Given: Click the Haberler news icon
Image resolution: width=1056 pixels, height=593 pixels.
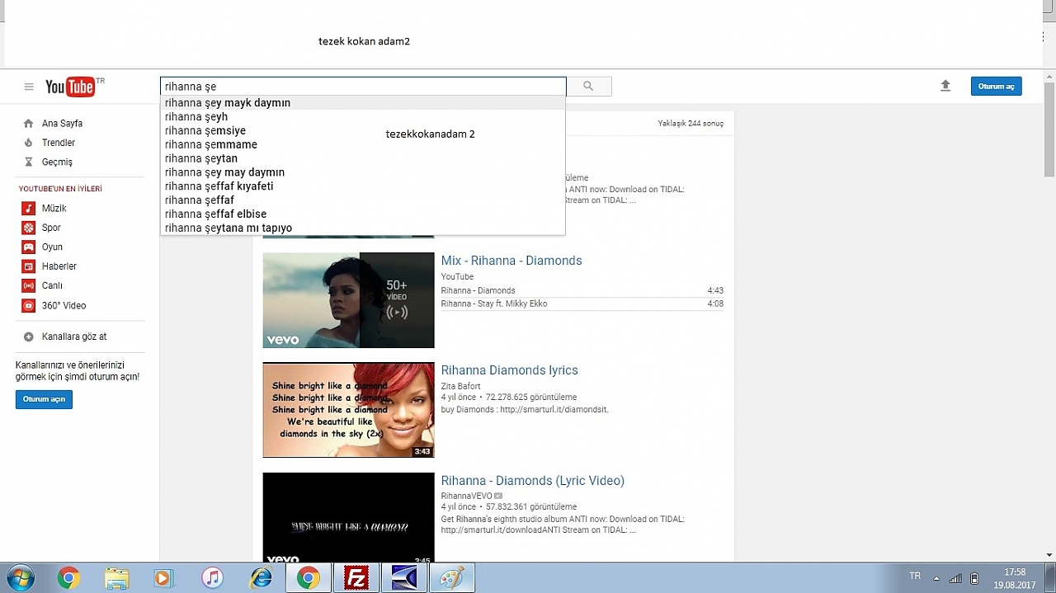Looking at the screenshot, I should tap(29, 266).
